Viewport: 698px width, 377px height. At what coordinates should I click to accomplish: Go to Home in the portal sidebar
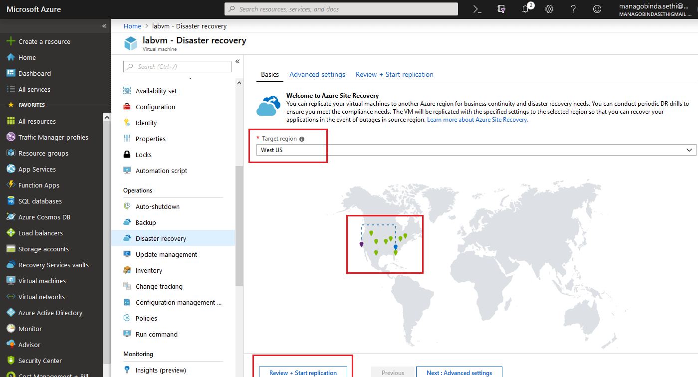click(x=27, y=57)
